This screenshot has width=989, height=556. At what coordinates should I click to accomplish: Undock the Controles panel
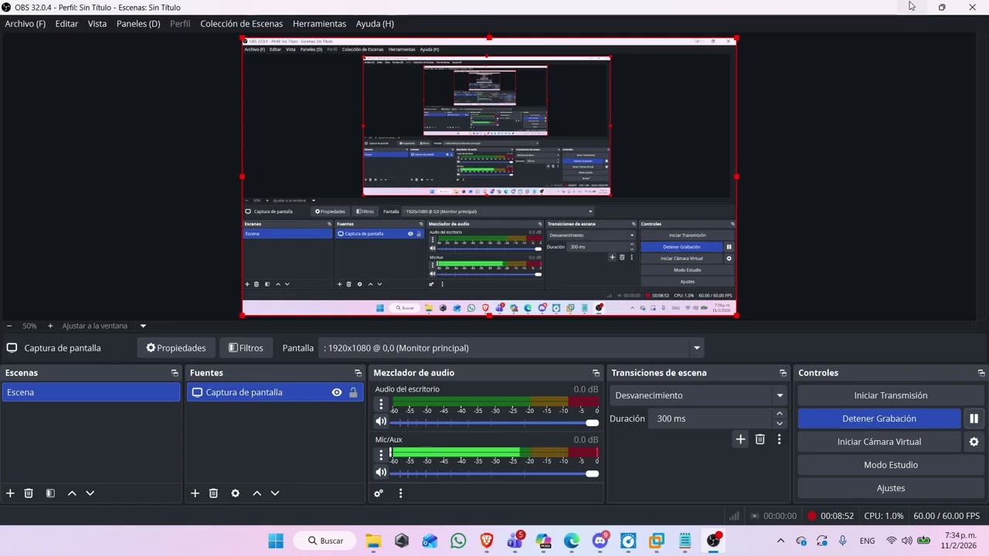(x=981, y=373)
